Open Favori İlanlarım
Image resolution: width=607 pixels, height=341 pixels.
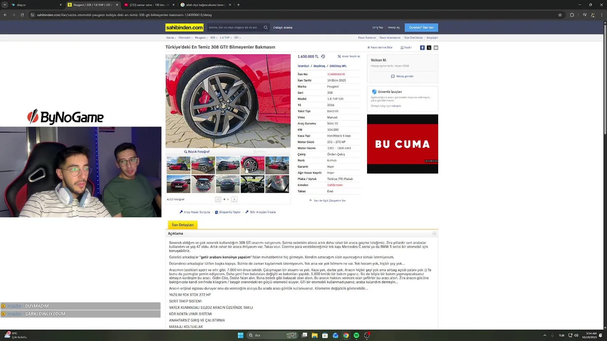point(367,37)
